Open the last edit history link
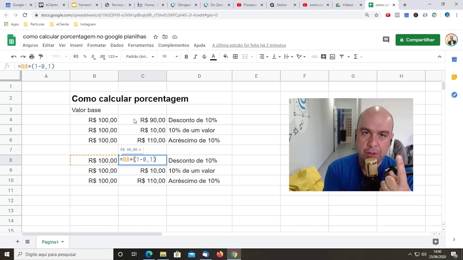Image resolution: width=463 pixels, height=260 pixels. click(249, 45)
